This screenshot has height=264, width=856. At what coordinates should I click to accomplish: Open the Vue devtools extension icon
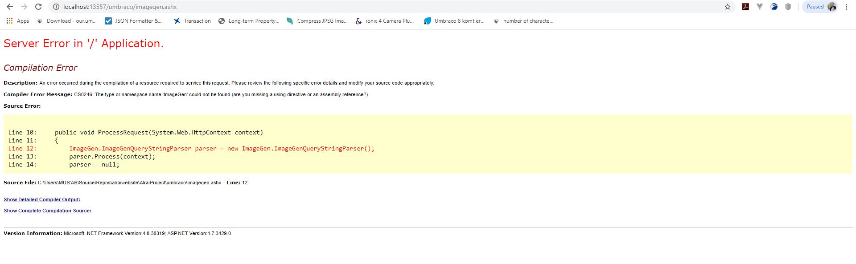click(760, 7)
